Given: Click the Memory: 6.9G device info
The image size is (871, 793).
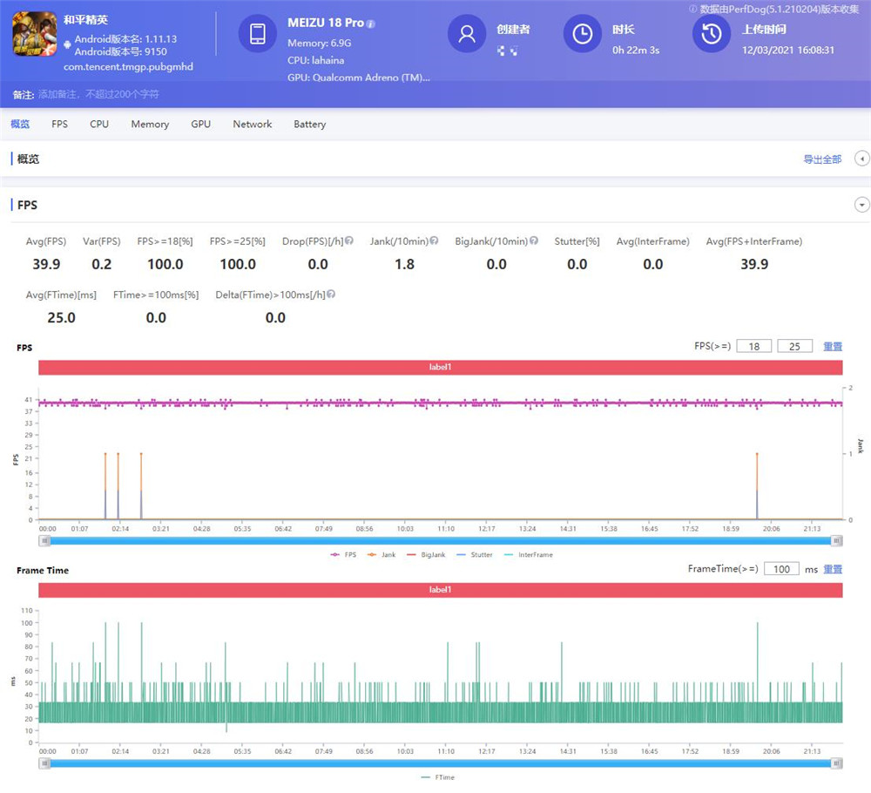Looking at the screenshot, I should (x=320, y=43).
